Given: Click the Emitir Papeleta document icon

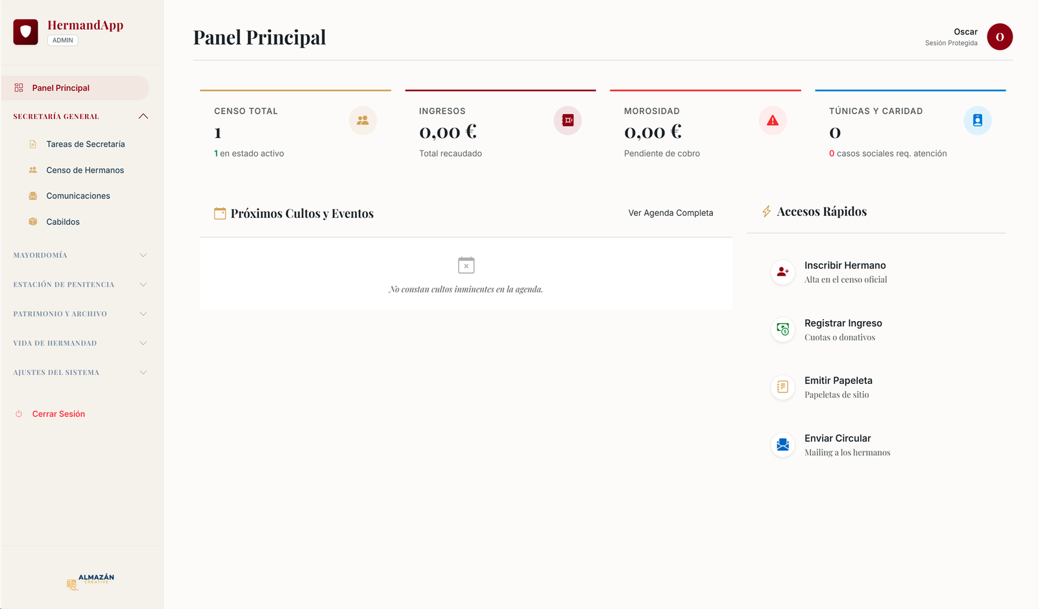Looking at the screenshot, I should [x=782, y=387].
